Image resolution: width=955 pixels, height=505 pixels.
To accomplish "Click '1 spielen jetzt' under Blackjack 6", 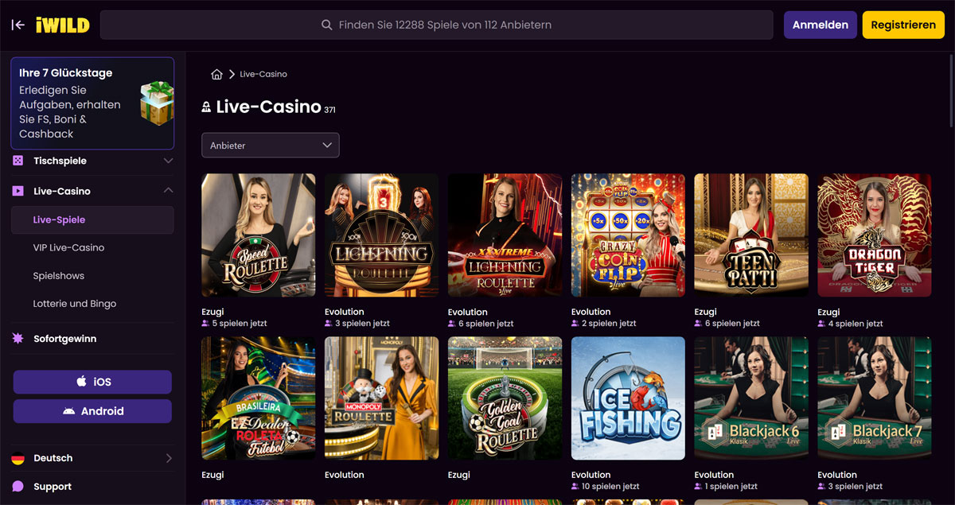I will click(732, 487).
